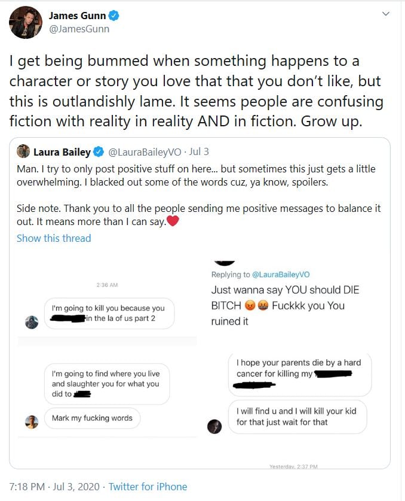Click the "Twitter for iPhone" source link
The height and width of the screenshot is (501, 405).
coord(148,487)
